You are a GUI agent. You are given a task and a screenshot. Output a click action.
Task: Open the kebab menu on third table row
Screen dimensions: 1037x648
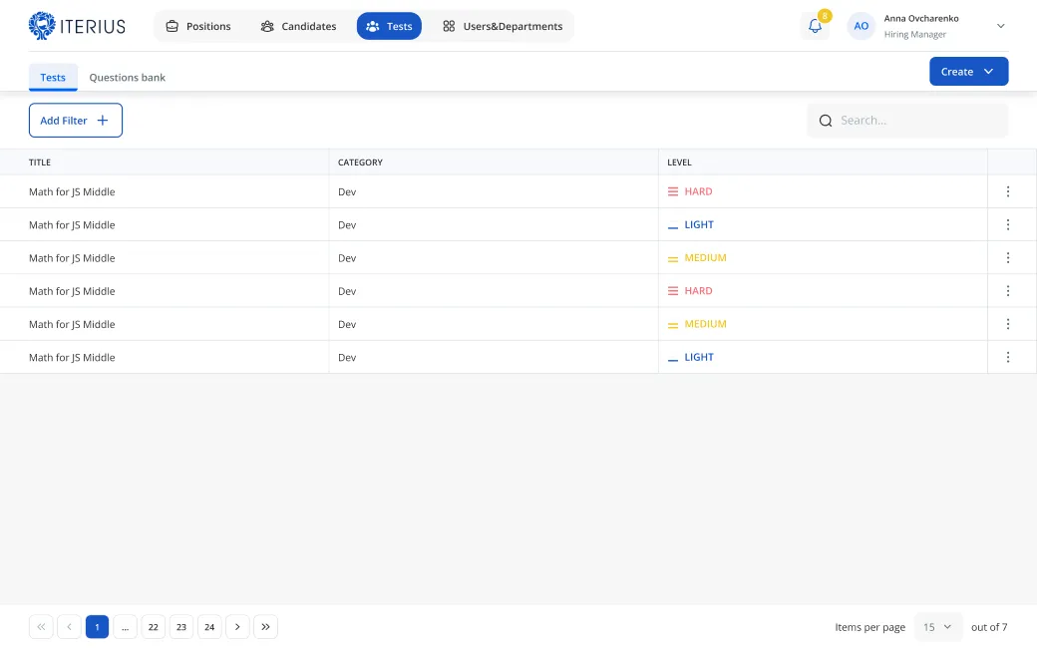tap(1008, 257)
